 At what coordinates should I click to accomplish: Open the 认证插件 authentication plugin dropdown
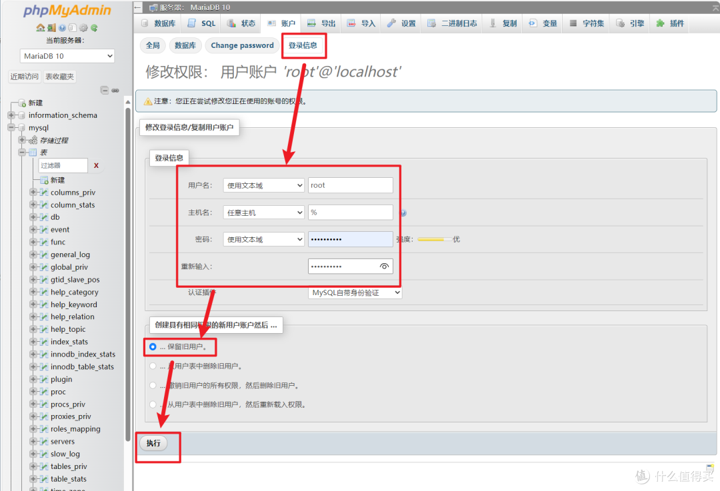(x=355, y=292)
